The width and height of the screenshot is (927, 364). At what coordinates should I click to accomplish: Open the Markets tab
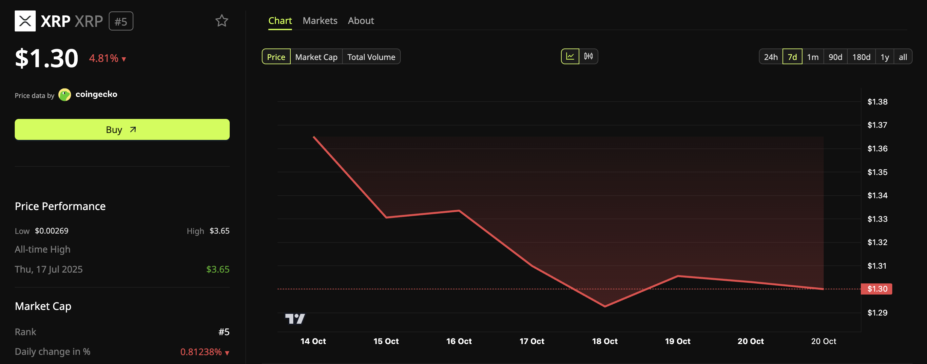[320, 21]
